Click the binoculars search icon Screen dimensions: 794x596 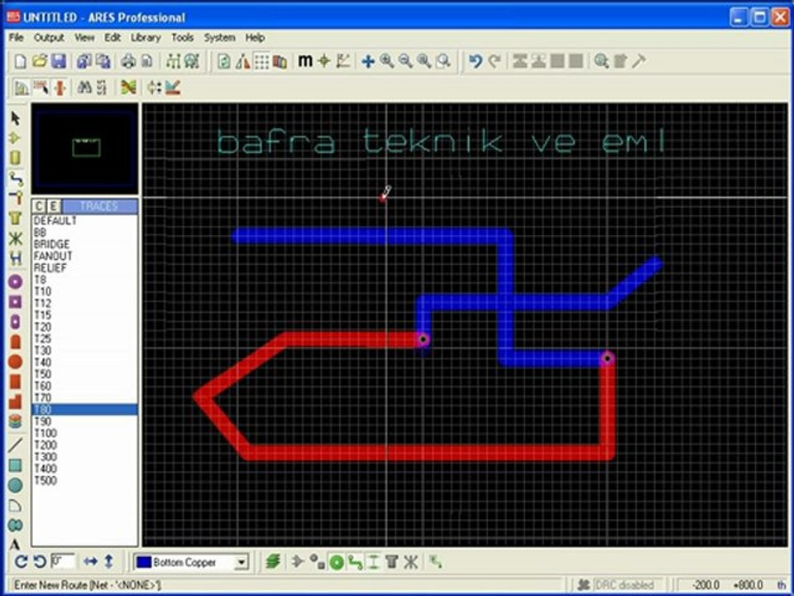[x=84, y=88]
